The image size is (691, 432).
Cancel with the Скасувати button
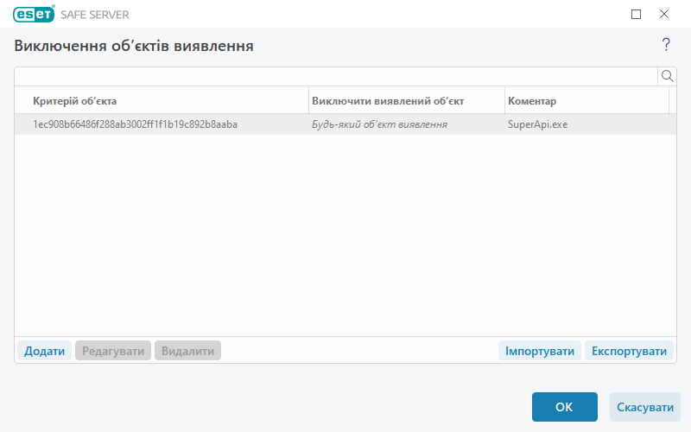(x=644, y=407)
